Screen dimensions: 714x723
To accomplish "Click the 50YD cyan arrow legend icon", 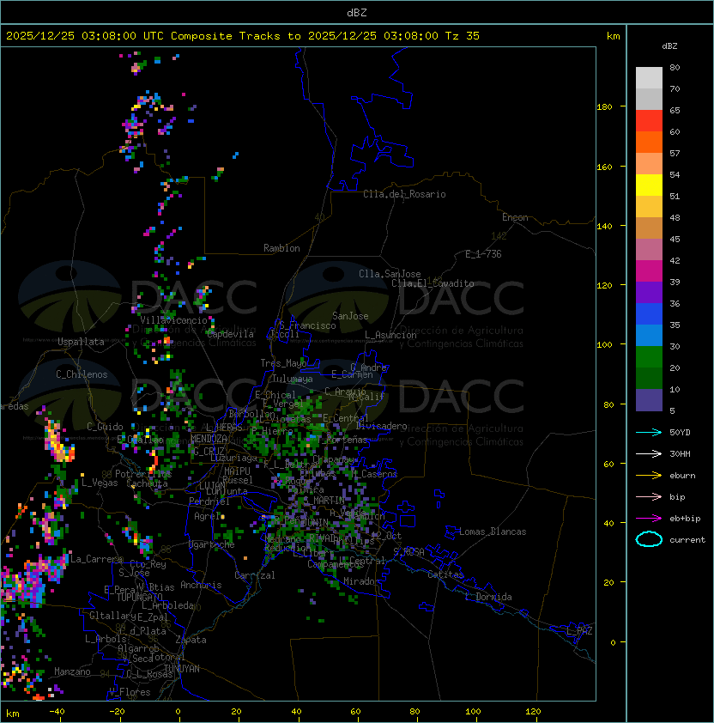I will (649, 432).
